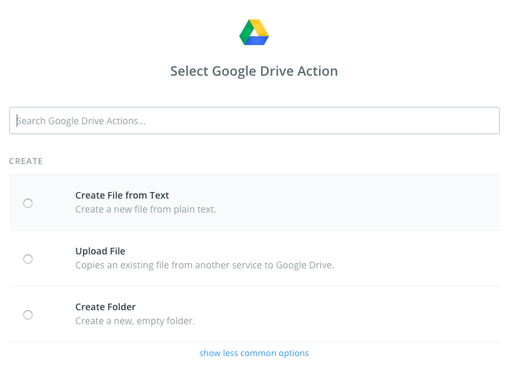
Task: Select the Create File from Text radio button
Action: (28, 203)
